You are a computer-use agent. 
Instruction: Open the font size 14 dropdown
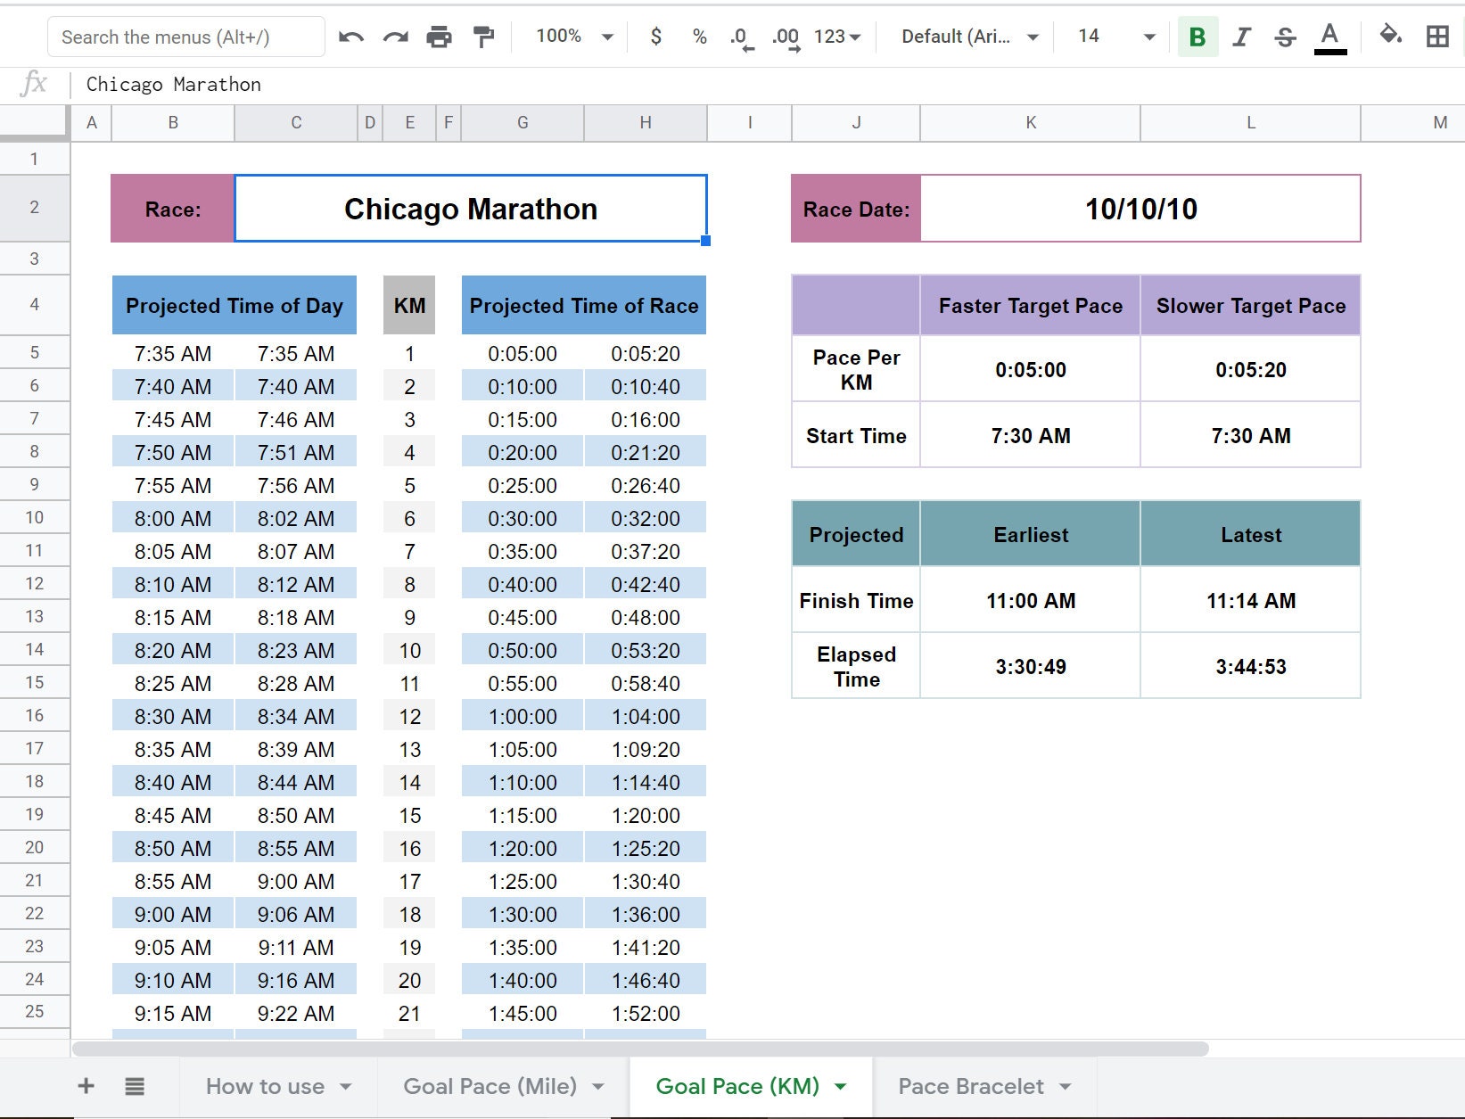(x=1116, y=37)
